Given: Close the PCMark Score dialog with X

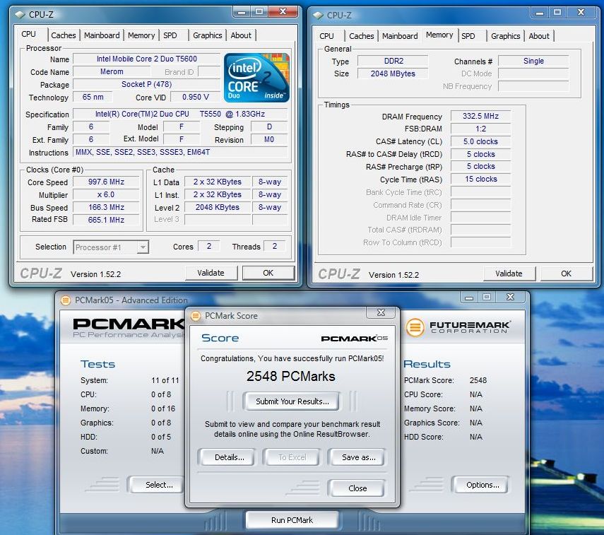Looking at the screenshot, I should [381, 312].
